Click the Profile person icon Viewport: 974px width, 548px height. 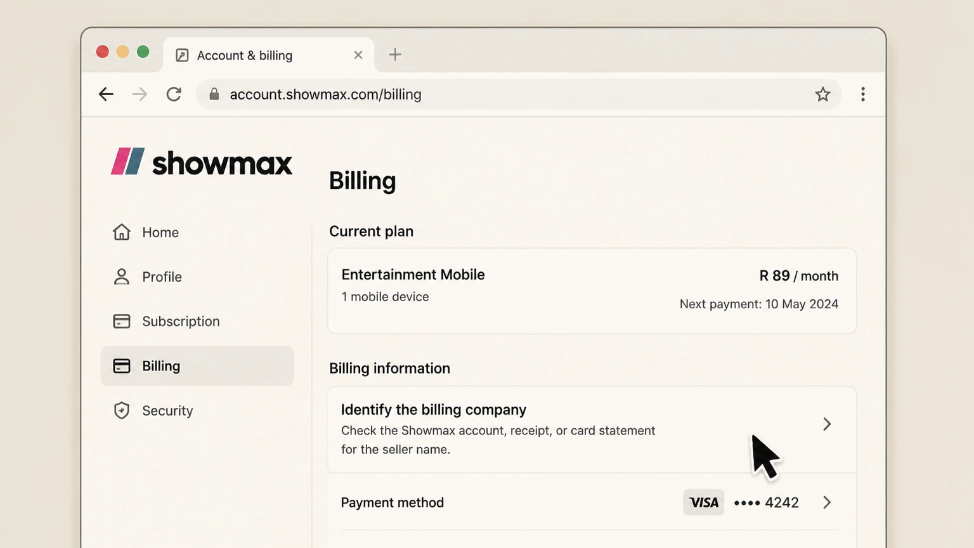(x=121, y=277)
